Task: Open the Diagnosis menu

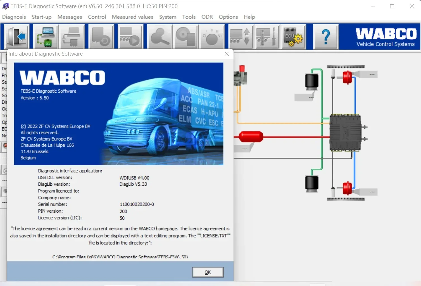Action: [x=14, y=17]
